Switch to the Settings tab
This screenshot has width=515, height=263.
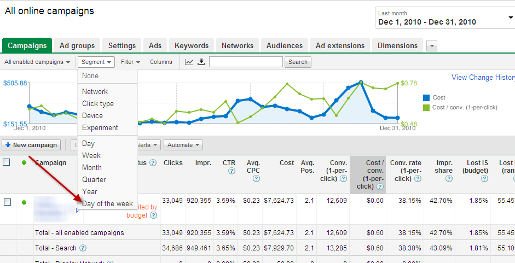point(122,45)
